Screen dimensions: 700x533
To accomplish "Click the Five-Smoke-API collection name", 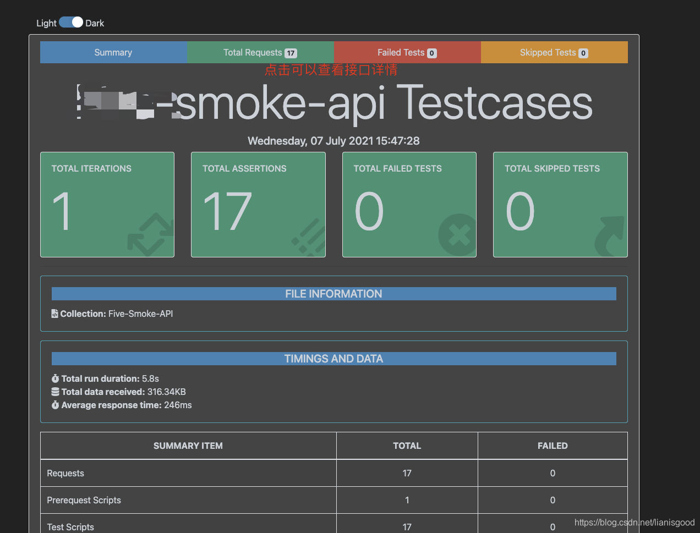I will pos(141,314).
